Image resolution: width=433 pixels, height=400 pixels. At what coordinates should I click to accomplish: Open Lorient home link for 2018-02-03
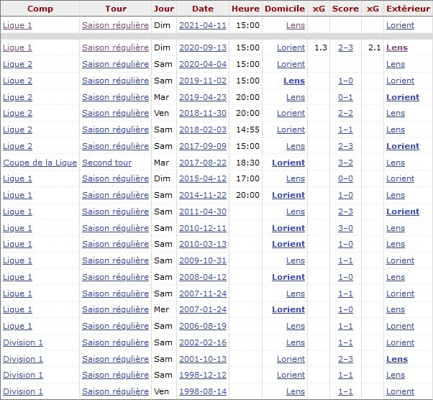coord(291,129)
